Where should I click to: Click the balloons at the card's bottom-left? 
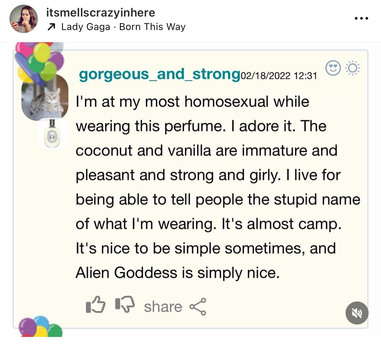[40, 327]
